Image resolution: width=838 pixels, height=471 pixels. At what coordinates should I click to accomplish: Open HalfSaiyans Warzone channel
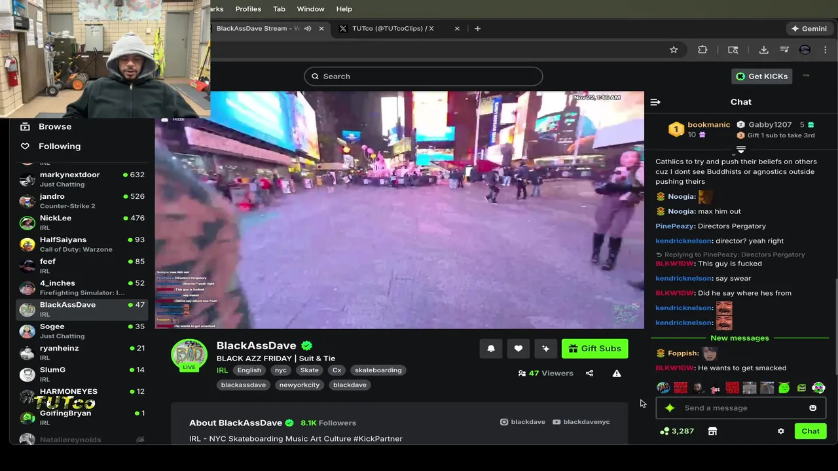click(82, 244)
